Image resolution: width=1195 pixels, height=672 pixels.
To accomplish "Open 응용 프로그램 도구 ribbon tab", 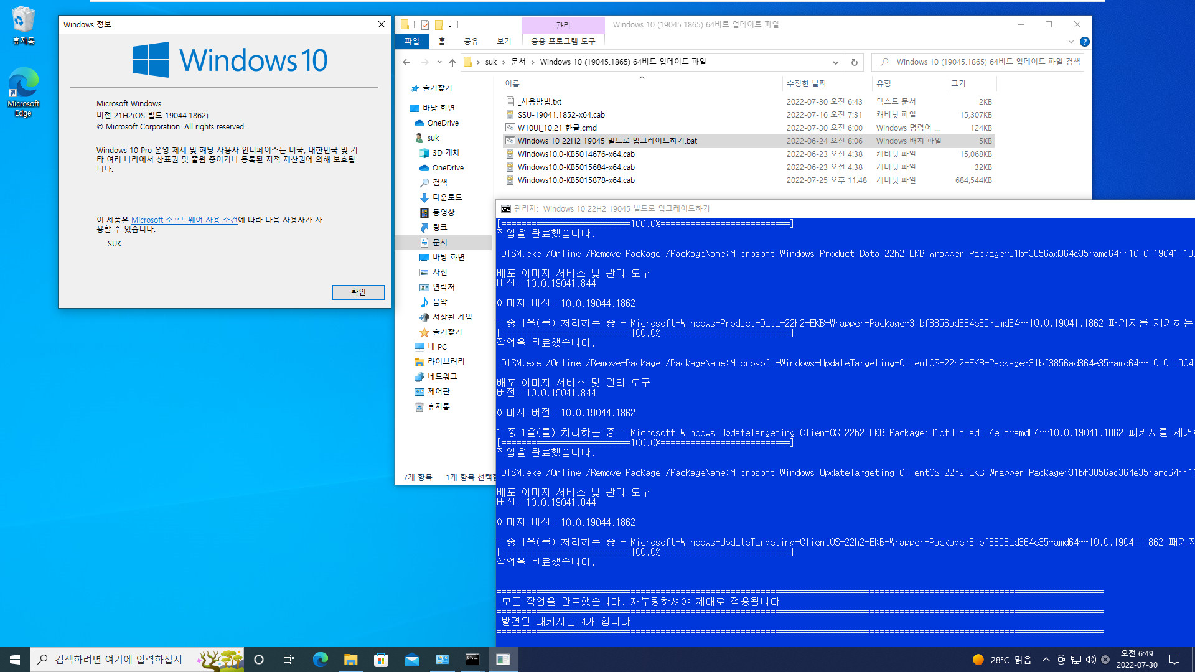I will pos(563,41).
